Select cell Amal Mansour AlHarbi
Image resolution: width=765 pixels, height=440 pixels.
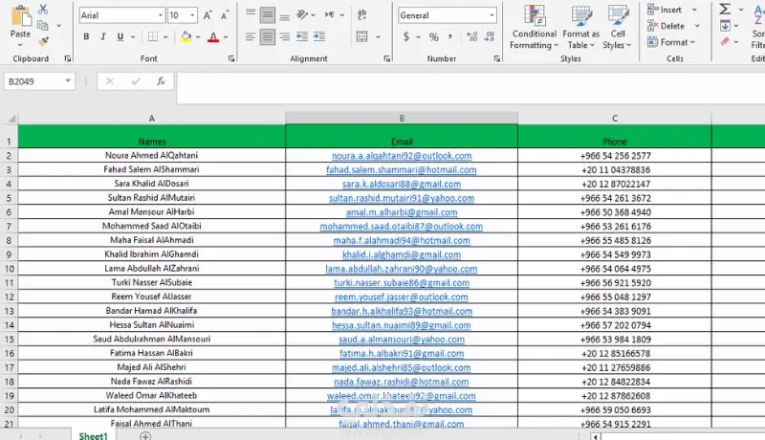pyautogui.click(x=152, y=211)
